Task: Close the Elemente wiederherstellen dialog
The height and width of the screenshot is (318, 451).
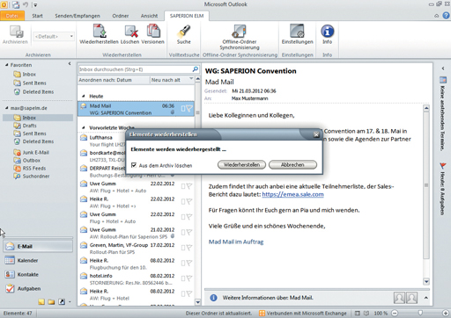Action: (316, 134)
